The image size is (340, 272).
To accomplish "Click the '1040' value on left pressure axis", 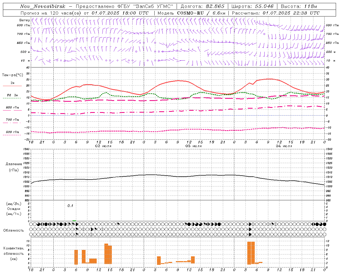I will (26, 149).
